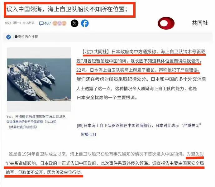Click the photo caption mentioning 佐世保基地
Image resolution: width=215 pixels, height=187 pixels.
click(36, 122)
